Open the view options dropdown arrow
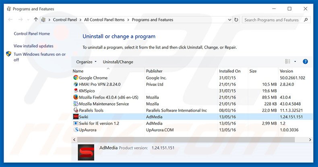Screen dimensions: 318x167 [295, 61]
